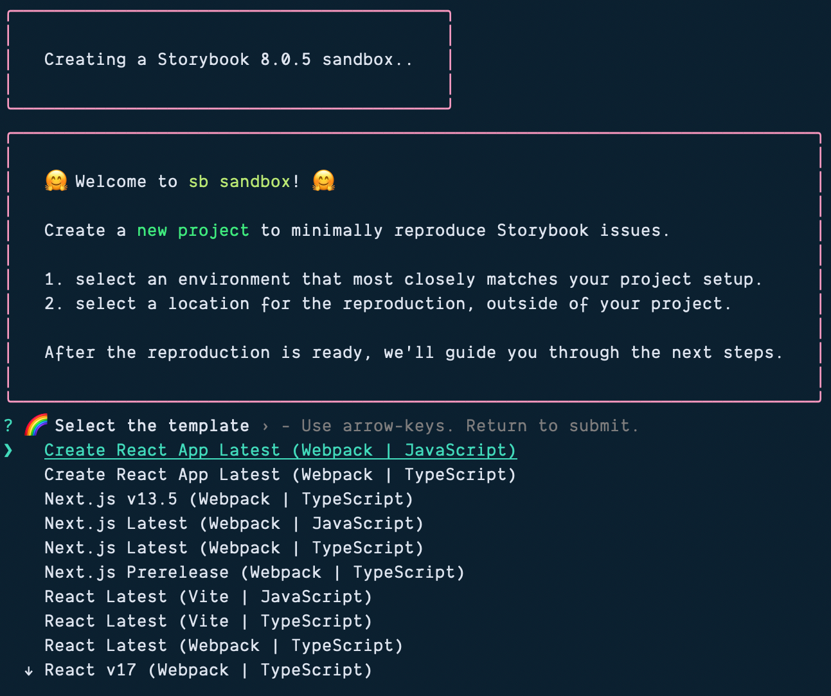Image resolution: width=831 pixels, height=696 pixels.
Task: Select 'Next.js Latest (Webpack | JavaScript)'
Action: click(x=234, y=523)
